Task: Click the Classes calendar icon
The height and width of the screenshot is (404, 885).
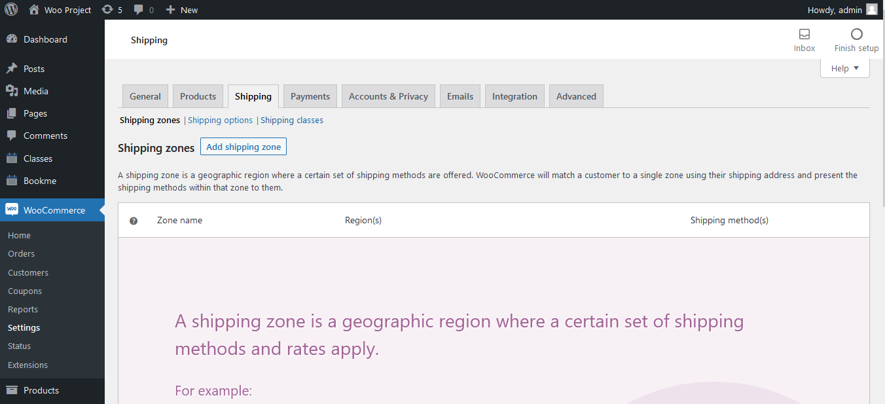Action: coord(12,158)
